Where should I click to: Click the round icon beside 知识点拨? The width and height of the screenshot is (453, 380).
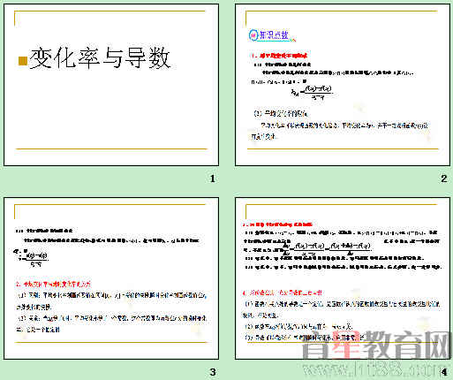(253, 35)
